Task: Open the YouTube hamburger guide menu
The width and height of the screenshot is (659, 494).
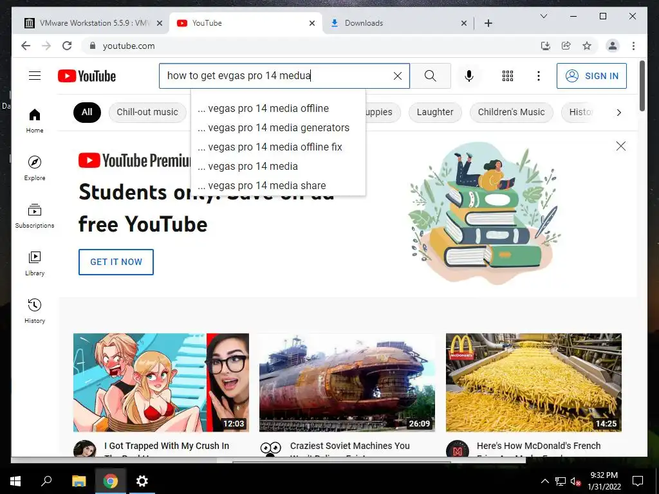Action: click(35, 76)
